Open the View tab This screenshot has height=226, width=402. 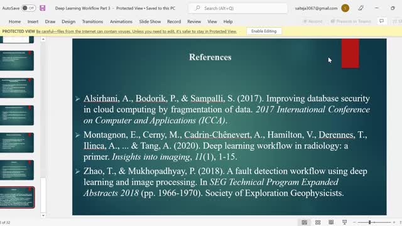tap(212, 21)
